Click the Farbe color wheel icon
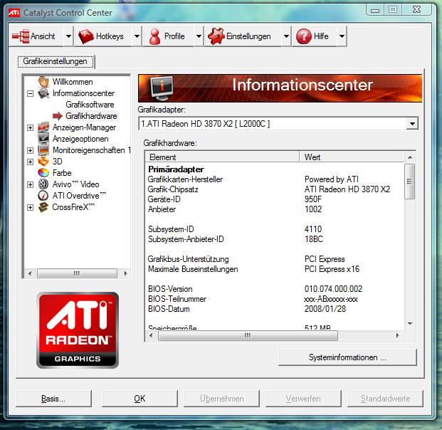The height and width of the screenshot is (430, 442). click(43, 173)
